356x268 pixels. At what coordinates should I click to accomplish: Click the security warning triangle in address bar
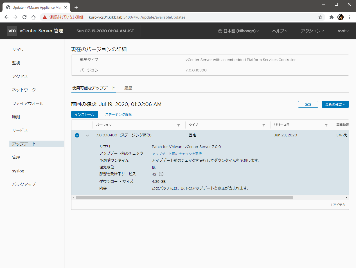coord(45,17)
